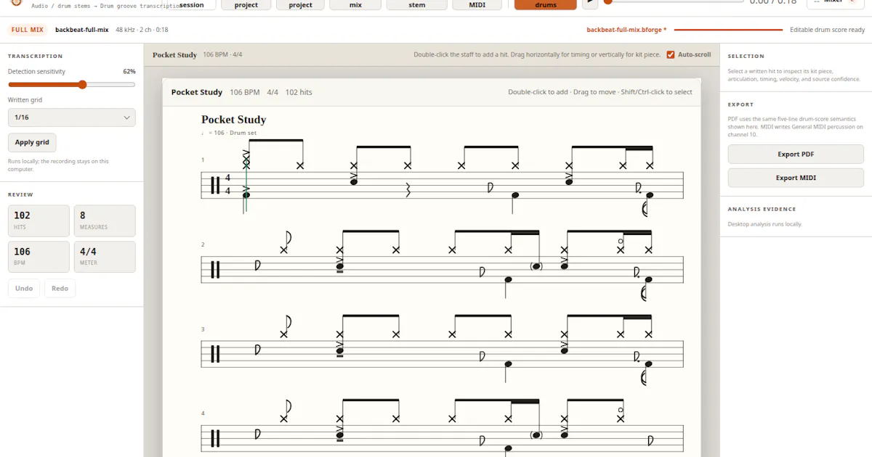Click the '106 BPM · 4/4' label beside Pocket Study
This screenshot has width=872, height=457.
click(222, 54)
